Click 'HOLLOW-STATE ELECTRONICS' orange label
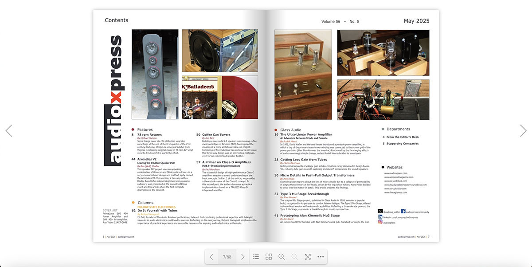The image size is (532, 267). [156, 207]
